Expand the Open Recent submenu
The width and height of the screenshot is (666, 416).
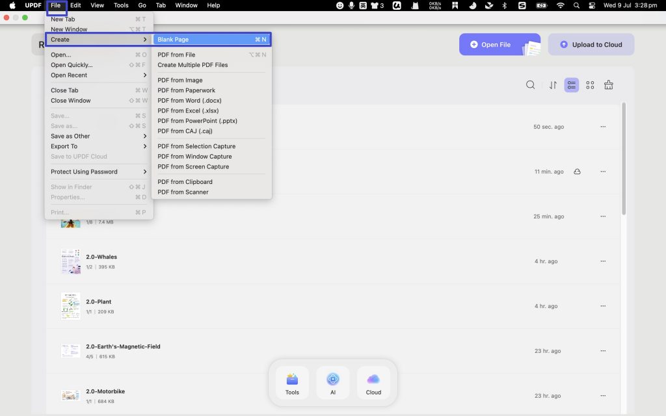99,75
